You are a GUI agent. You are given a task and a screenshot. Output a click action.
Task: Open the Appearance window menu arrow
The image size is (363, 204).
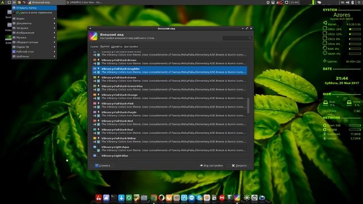[x=90, y=28]
